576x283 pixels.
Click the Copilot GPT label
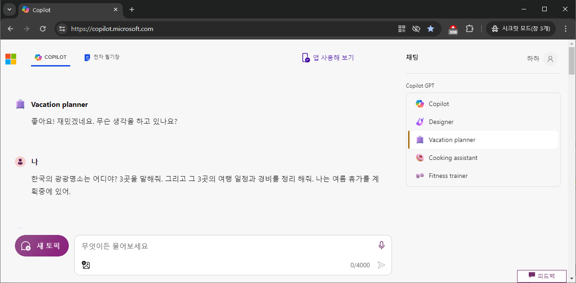click(x=420, y=86)
